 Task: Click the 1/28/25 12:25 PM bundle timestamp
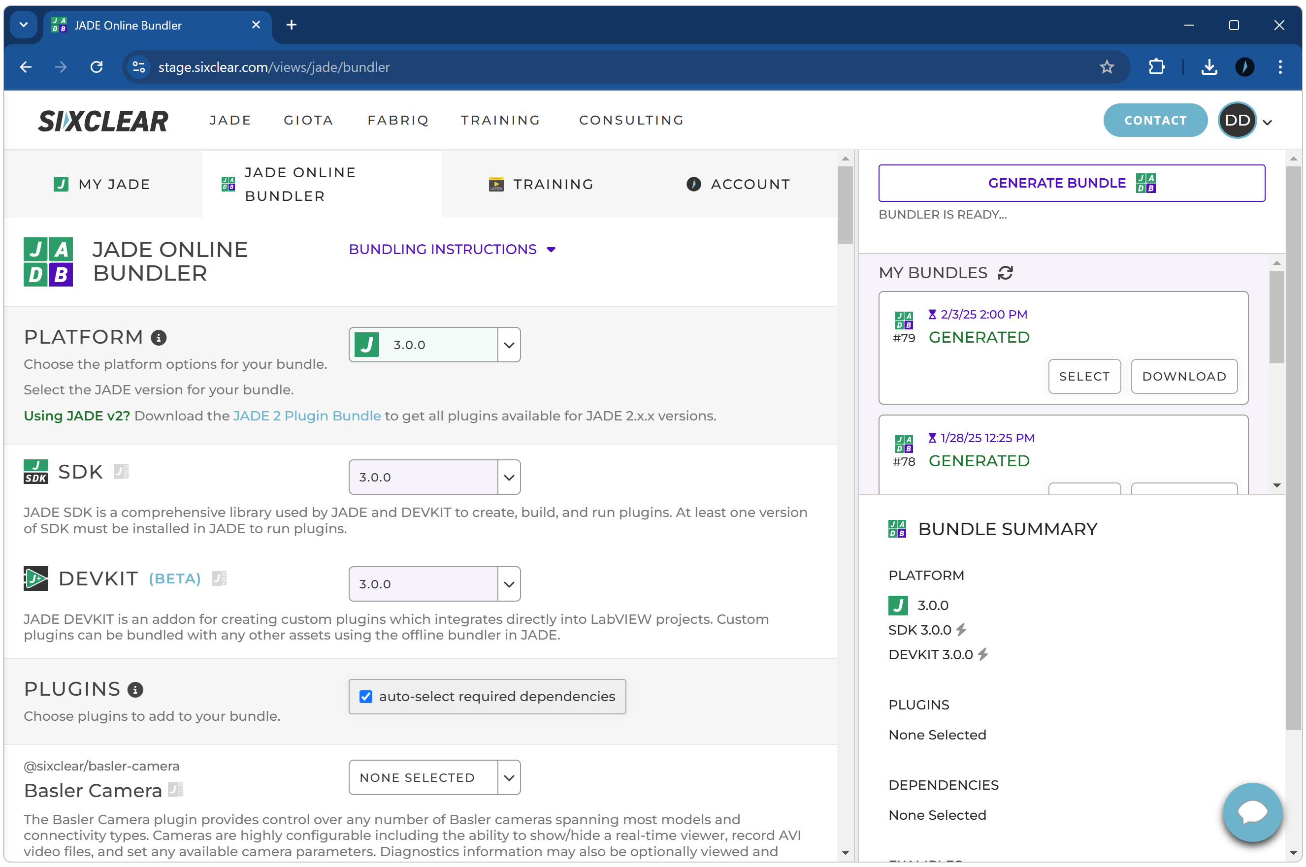pyautogui.click(x=987, y=438)
